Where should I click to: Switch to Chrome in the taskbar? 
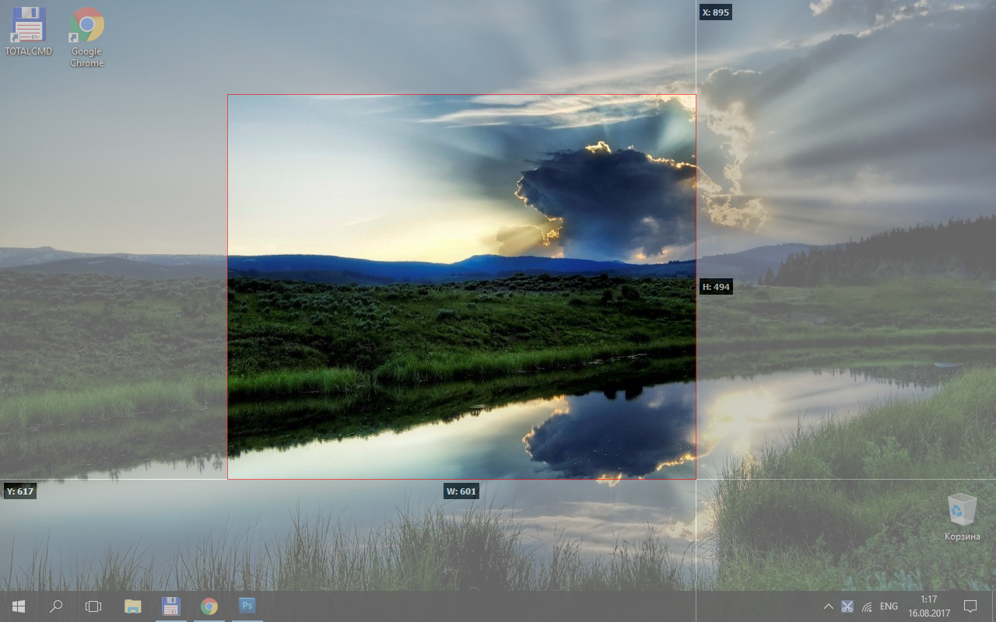click(x=209, y=606)
